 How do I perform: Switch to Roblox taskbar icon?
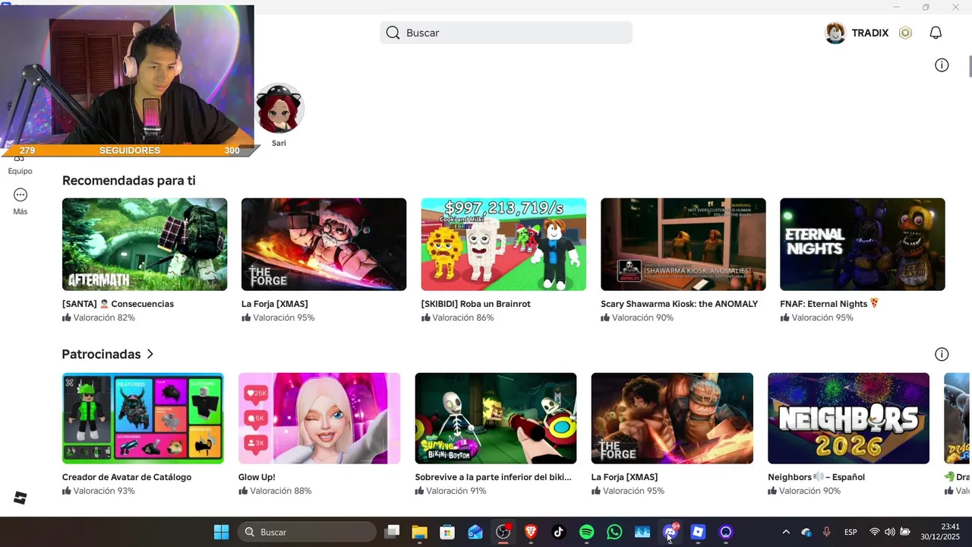tap(698, 532)
